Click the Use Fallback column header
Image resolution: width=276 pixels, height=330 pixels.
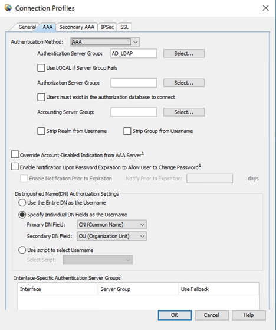point(219,289)
